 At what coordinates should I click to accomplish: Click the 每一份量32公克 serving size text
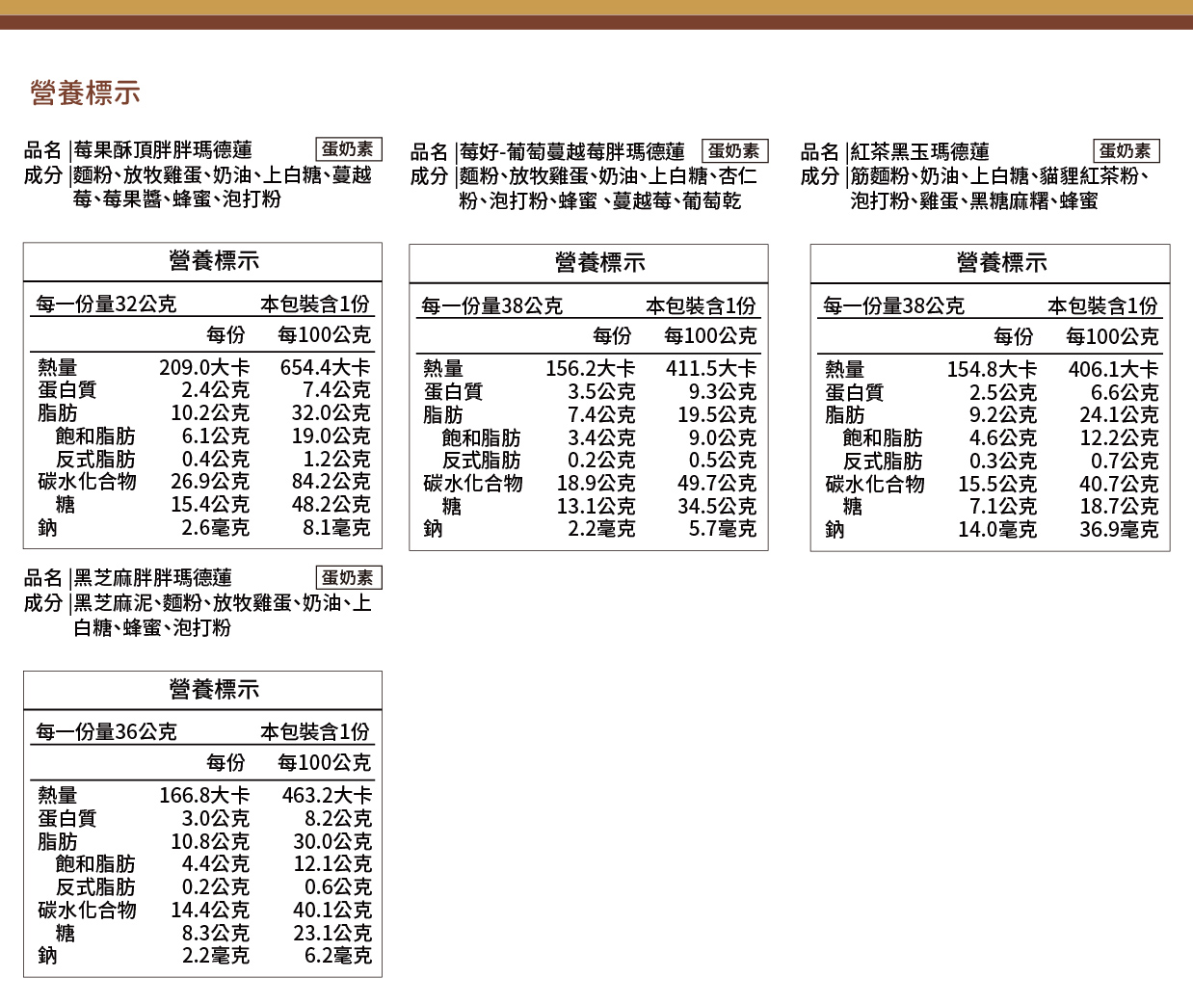tap(106, 304)
